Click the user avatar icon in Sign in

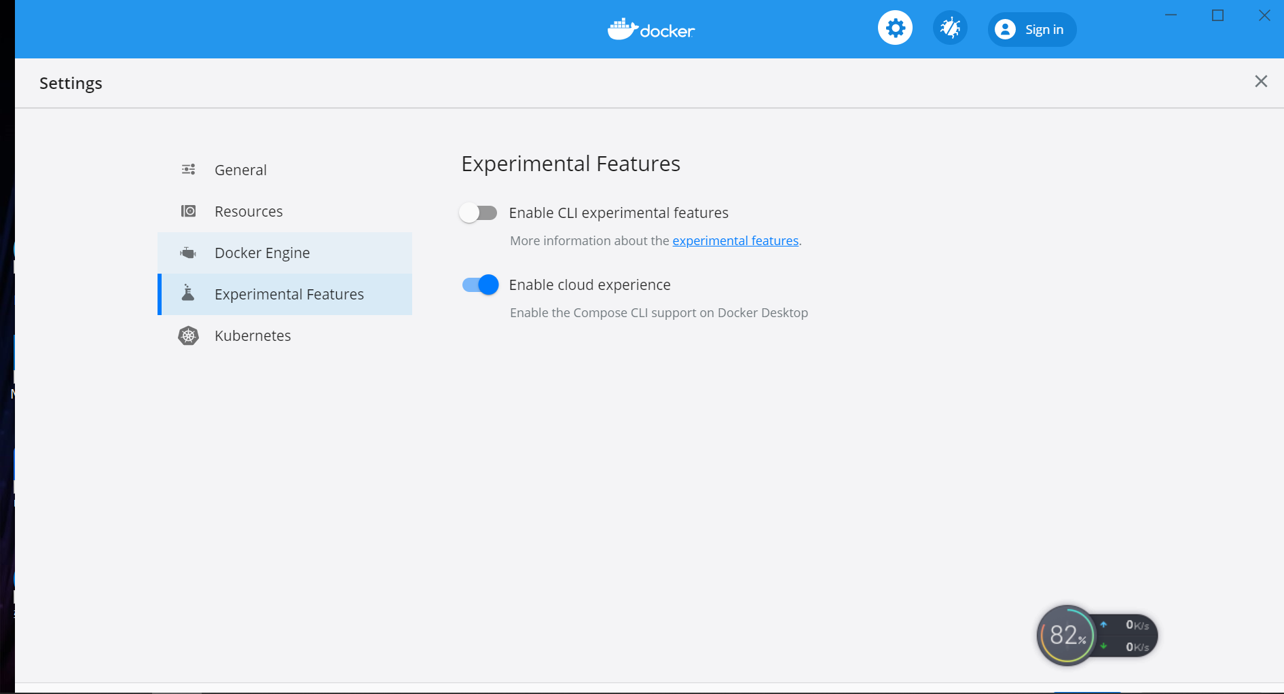(x=1005, y=29)
